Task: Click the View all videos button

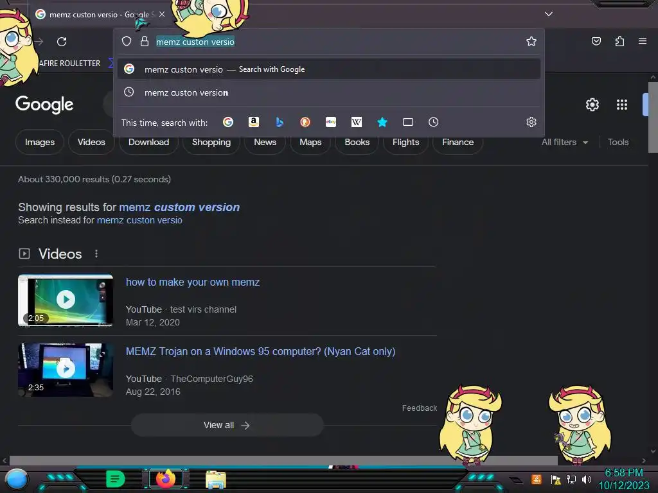Action: 227,425
